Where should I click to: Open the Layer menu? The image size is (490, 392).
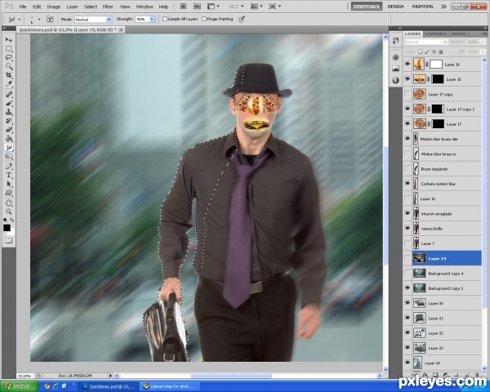(x=72, y=7)
